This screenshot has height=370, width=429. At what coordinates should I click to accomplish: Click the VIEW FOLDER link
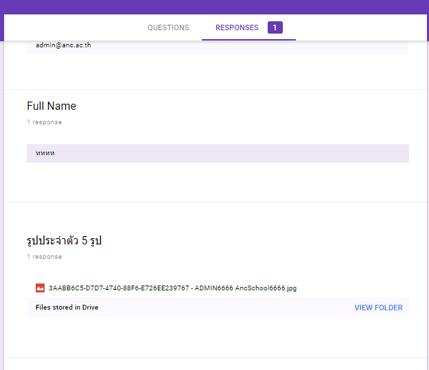point(378,308)
